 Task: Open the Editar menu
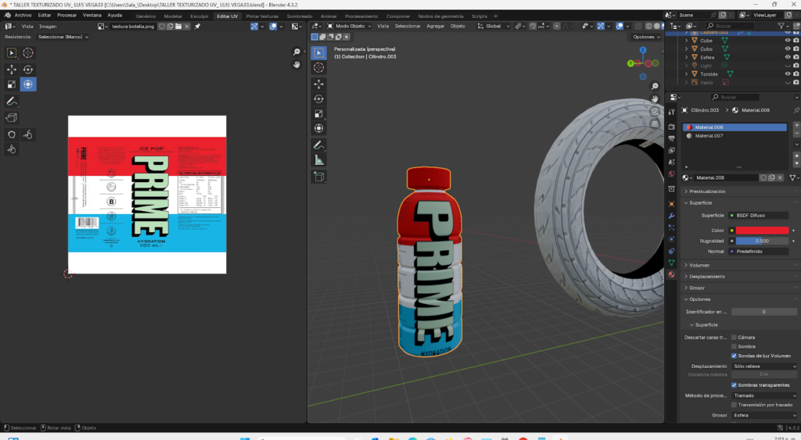[45, 16]
